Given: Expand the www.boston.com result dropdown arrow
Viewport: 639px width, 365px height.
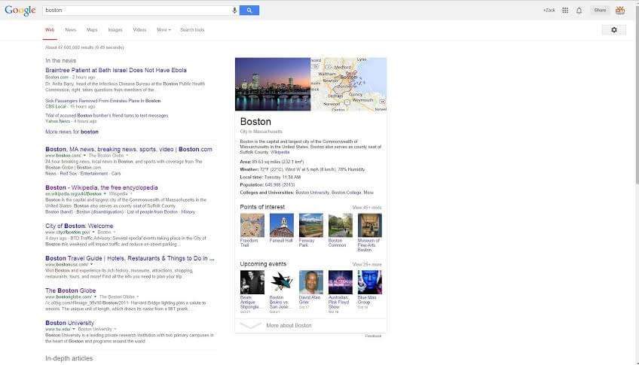Looking at the screenshot, I should click(x=84, y=156).
